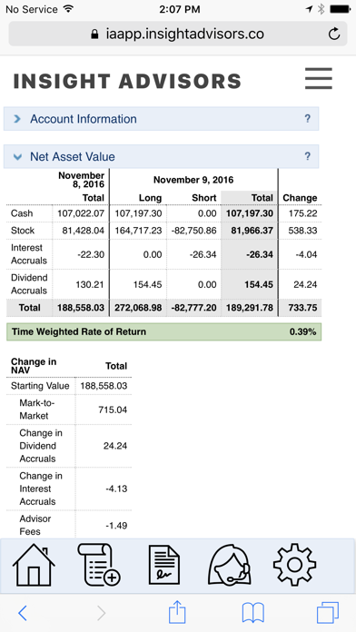Select the Time Weighted Rate of Return bar

coord(163,332)
